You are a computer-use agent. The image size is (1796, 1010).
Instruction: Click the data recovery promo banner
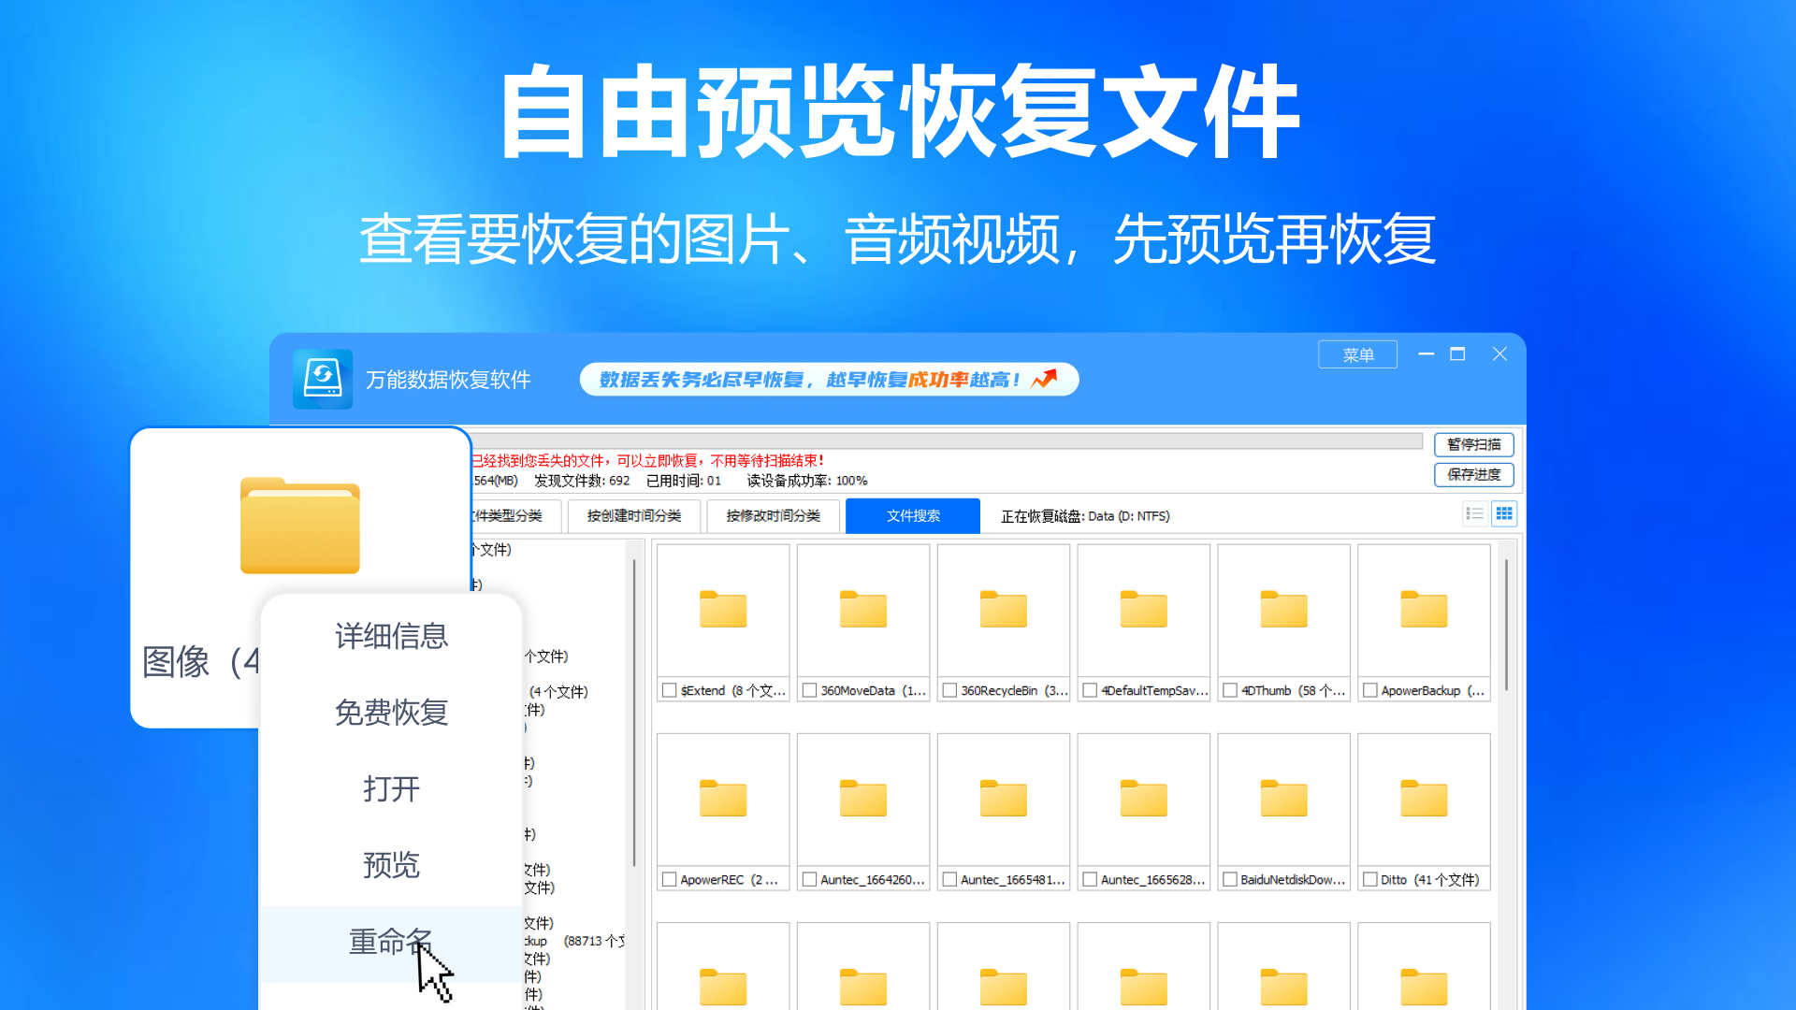(x=829, y=380)
